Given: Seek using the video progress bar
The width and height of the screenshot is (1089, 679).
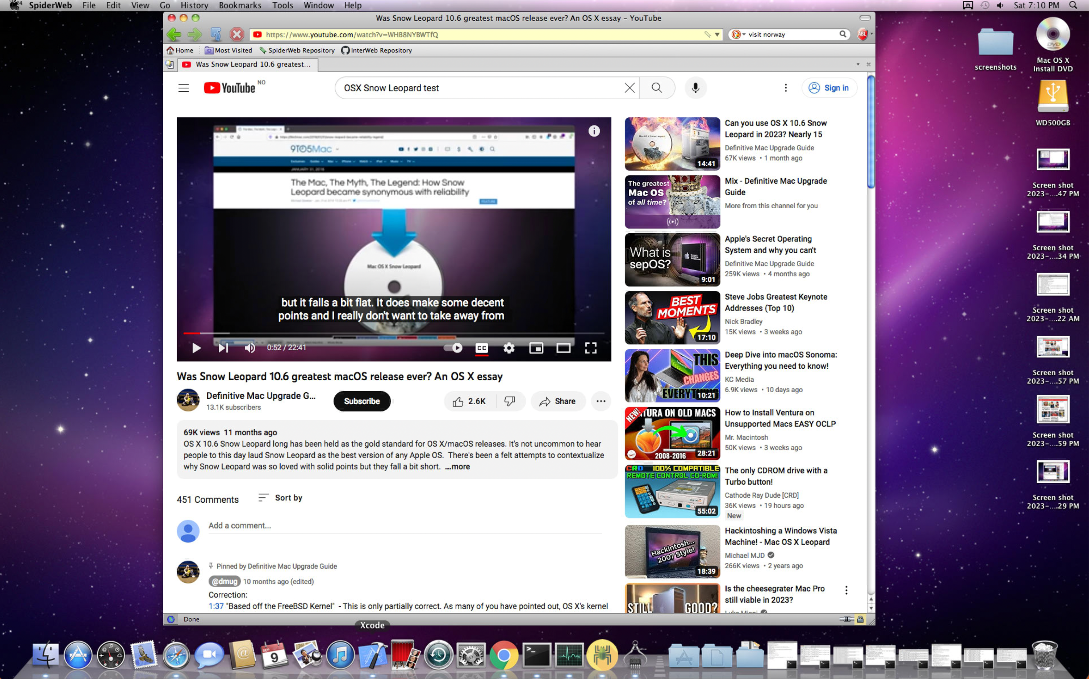Looking at the screenshot, I should 394,333.
